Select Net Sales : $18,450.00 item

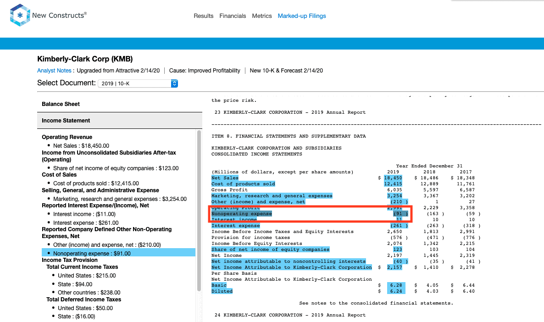81,146
